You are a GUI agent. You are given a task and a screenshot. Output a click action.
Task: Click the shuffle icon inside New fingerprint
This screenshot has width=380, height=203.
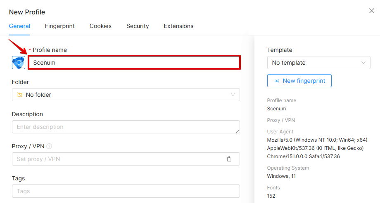pyautogui.click(x=276, y=81)
